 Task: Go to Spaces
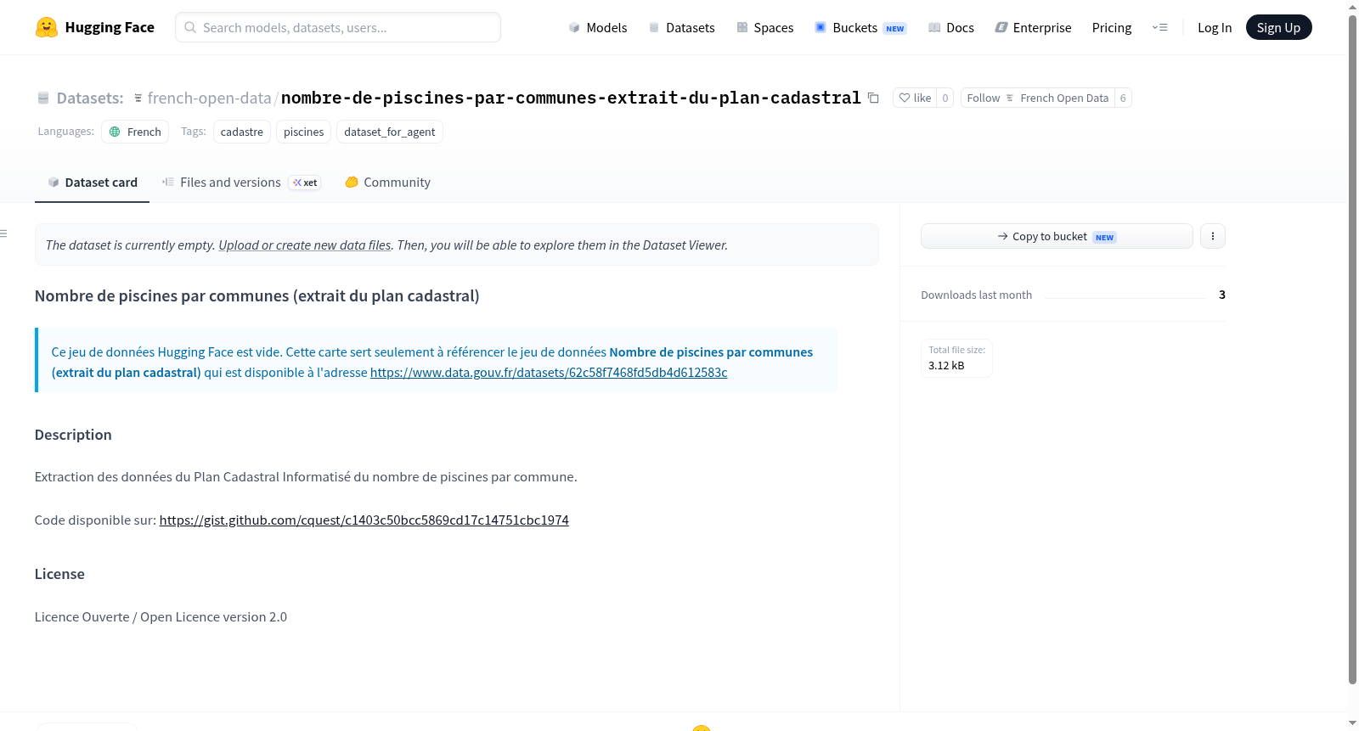(764, 27)
